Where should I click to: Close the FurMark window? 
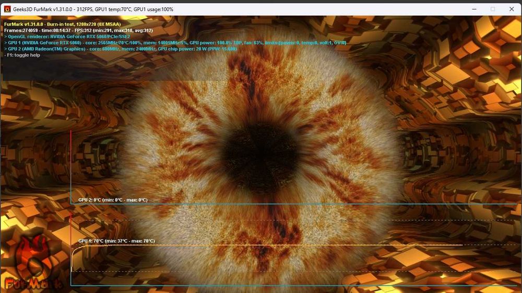[x=512, y=9]
